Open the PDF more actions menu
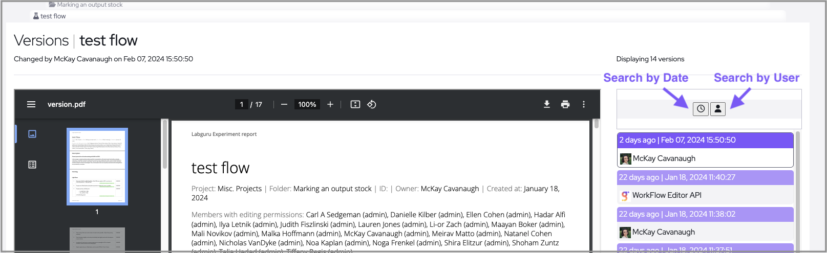 (584, 104)
